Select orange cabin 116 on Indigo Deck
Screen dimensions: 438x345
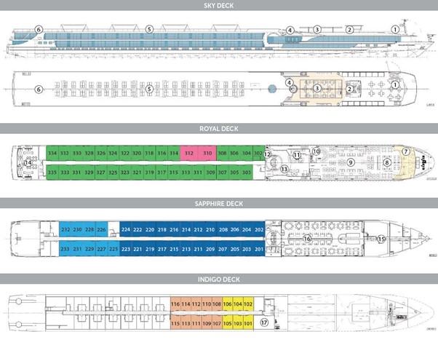click(x=175, y=304)
